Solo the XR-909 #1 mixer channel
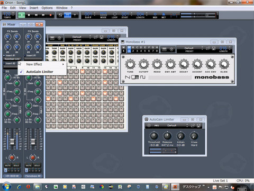 [16, 166]
